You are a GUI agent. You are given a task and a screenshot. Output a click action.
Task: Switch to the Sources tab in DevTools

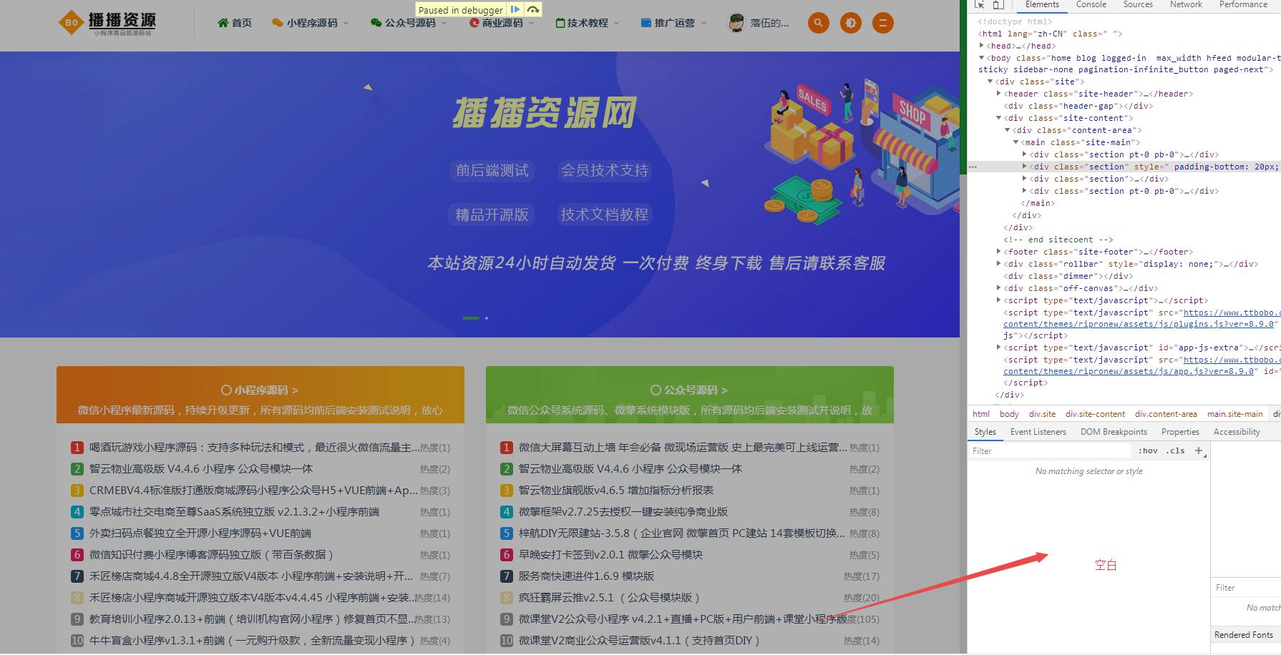[x=1138, y=4]
